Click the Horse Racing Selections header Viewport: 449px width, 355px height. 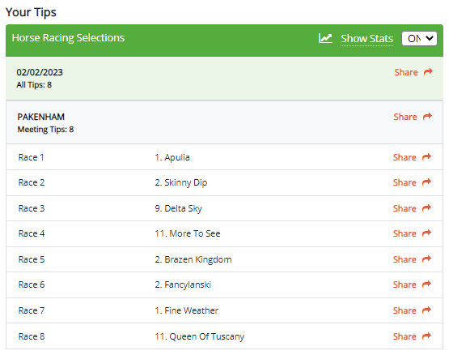click(68, 38)
